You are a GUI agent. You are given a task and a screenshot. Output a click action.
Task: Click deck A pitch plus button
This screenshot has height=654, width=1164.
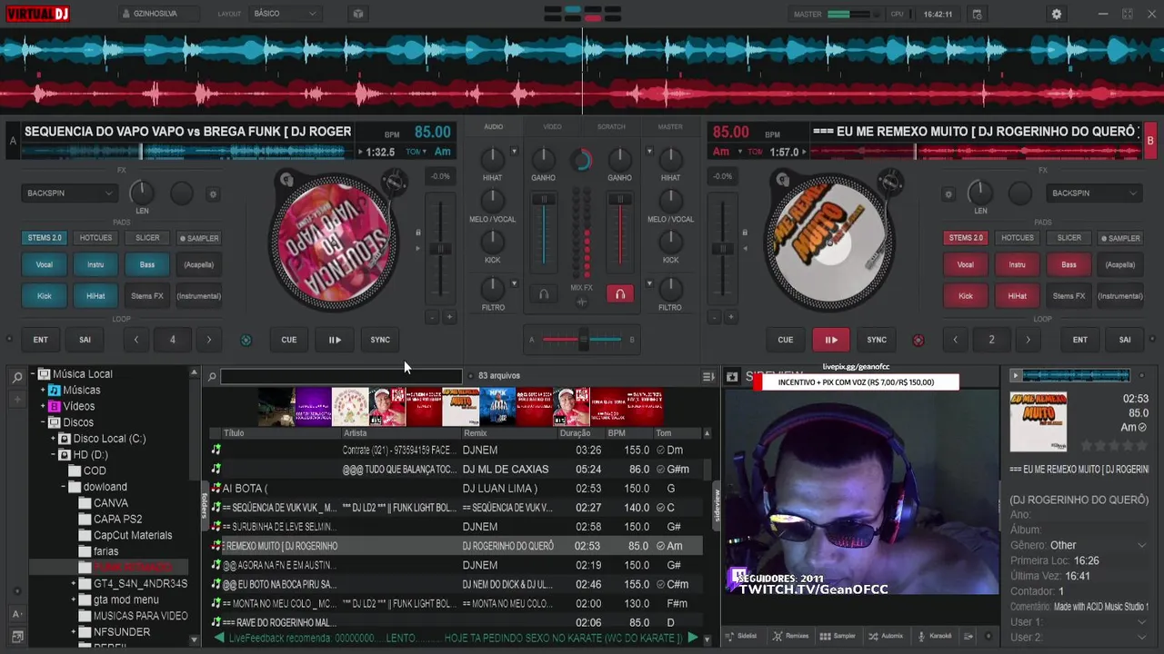tap(449, 317)
